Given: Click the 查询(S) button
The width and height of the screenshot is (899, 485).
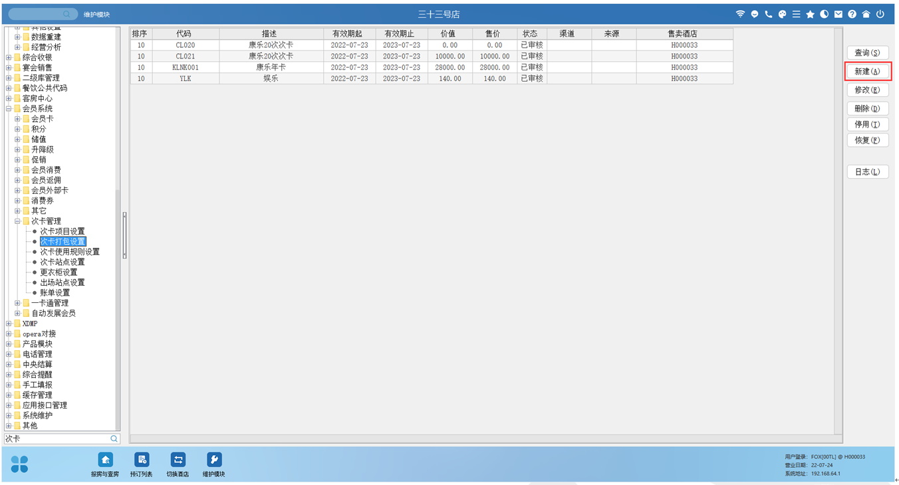Looking at the screenshot, I should pyautogui.click(x=868, y=52).
